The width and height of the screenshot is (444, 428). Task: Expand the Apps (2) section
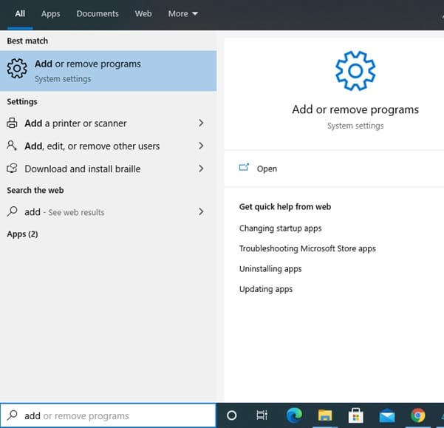22,234
